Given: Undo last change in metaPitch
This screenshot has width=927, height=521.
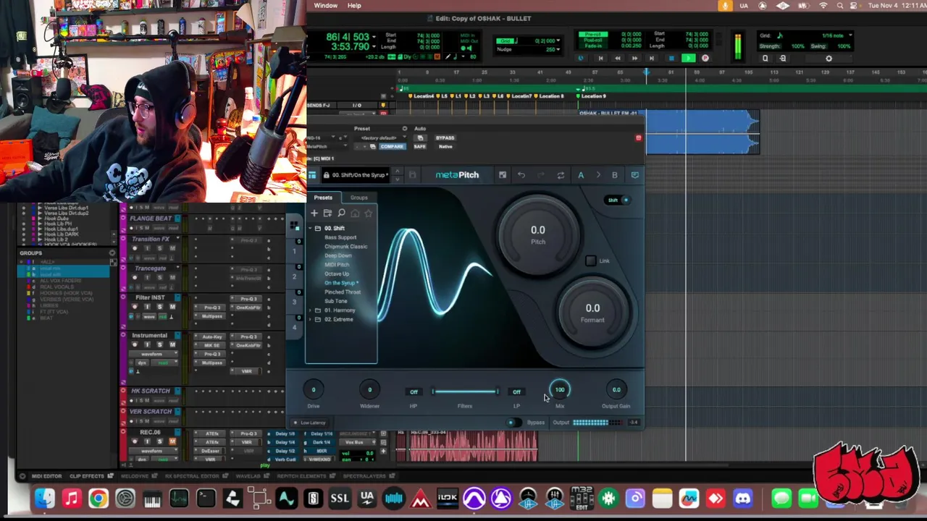Looking at the screenshot, I should 521,175.
